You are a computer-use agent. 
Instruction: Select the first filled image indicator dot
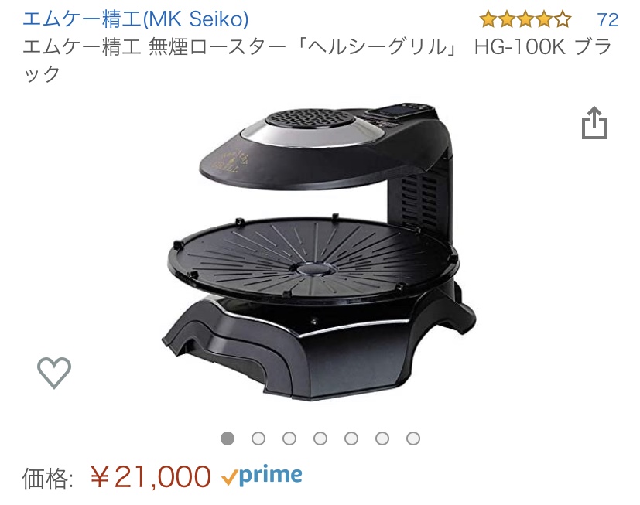(x=228, y=438)
